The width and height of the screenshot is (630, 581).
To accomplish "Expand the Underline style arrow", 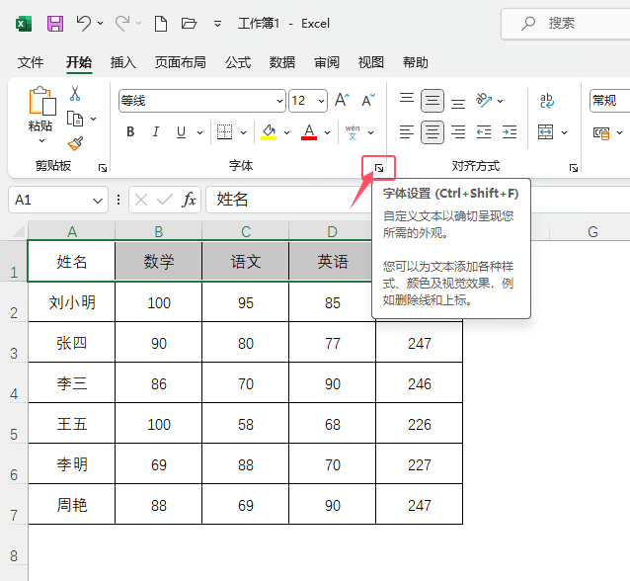I will coord(199,132).
